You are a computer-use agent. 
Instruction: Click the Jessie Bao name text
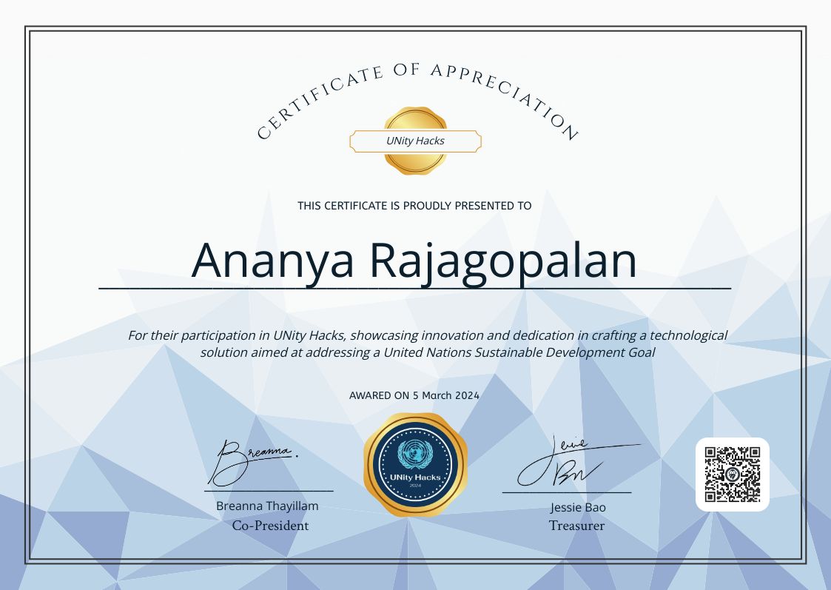click(576, 508)
